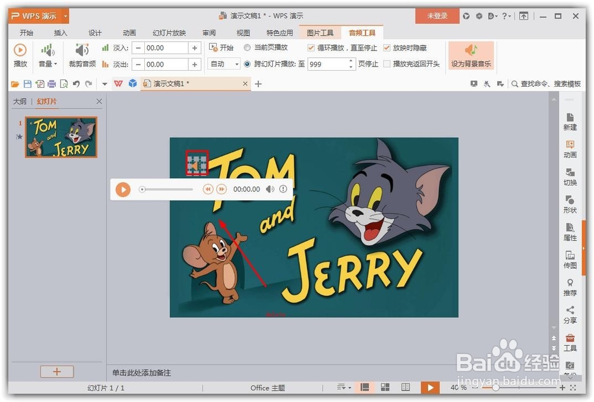
Task: Toggle 循环播放，直至停止 checkbox
Action: (x=311, y=48)
